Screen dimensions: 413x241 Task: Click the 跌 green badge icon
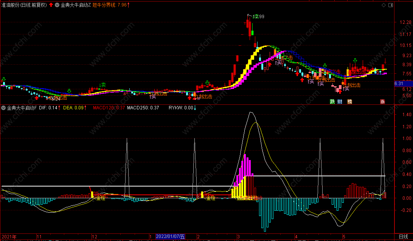click(x=332, y=102)
